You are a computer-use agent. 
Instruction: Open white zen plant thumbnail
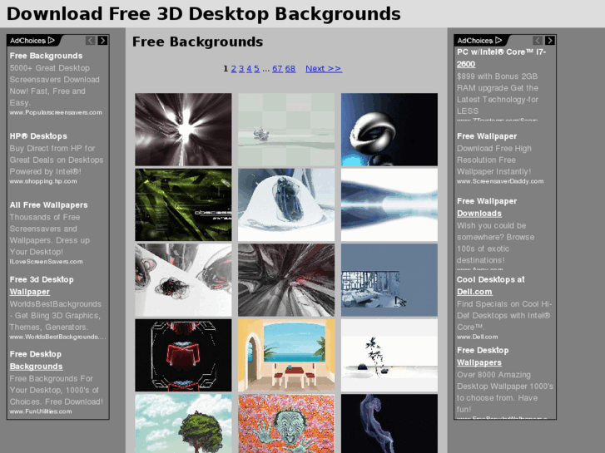(x=389, y=355)
